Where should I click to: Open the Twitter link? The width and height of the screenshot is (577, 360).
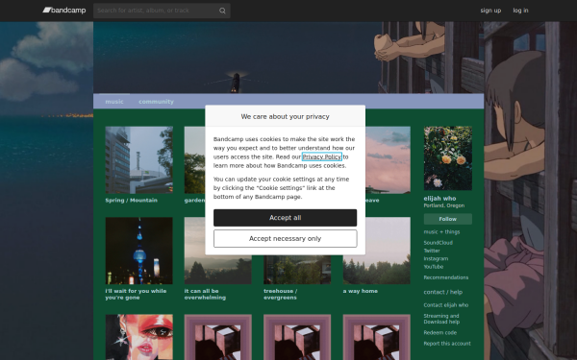432,251
